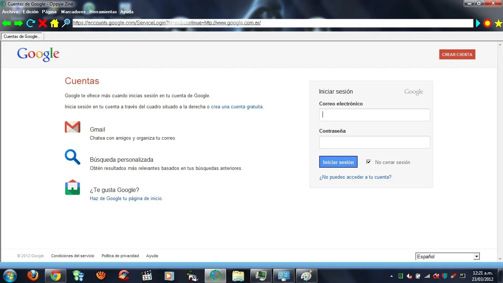Click the blue Iniciar sesión button
Image resolution: width=503 pixels, height=283 pixels.
point(338,162)
